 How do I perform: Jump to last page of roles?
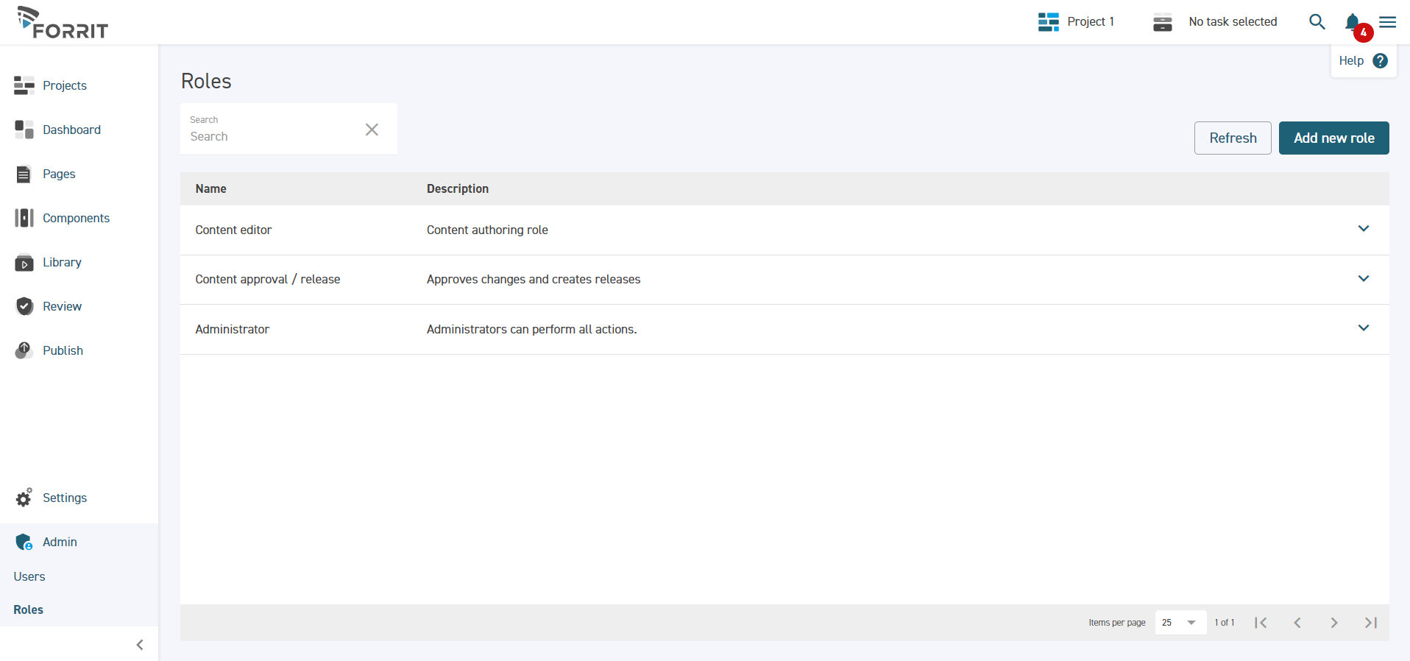click(1370, 623)
